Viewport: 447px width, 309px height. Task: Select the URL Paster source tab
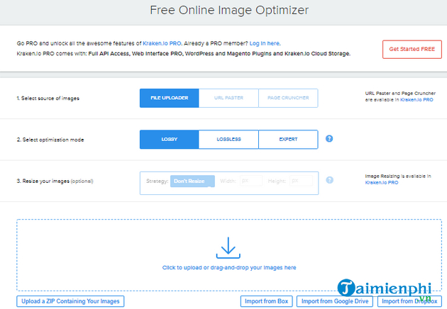pyautogui.click(x=228, y=98)
